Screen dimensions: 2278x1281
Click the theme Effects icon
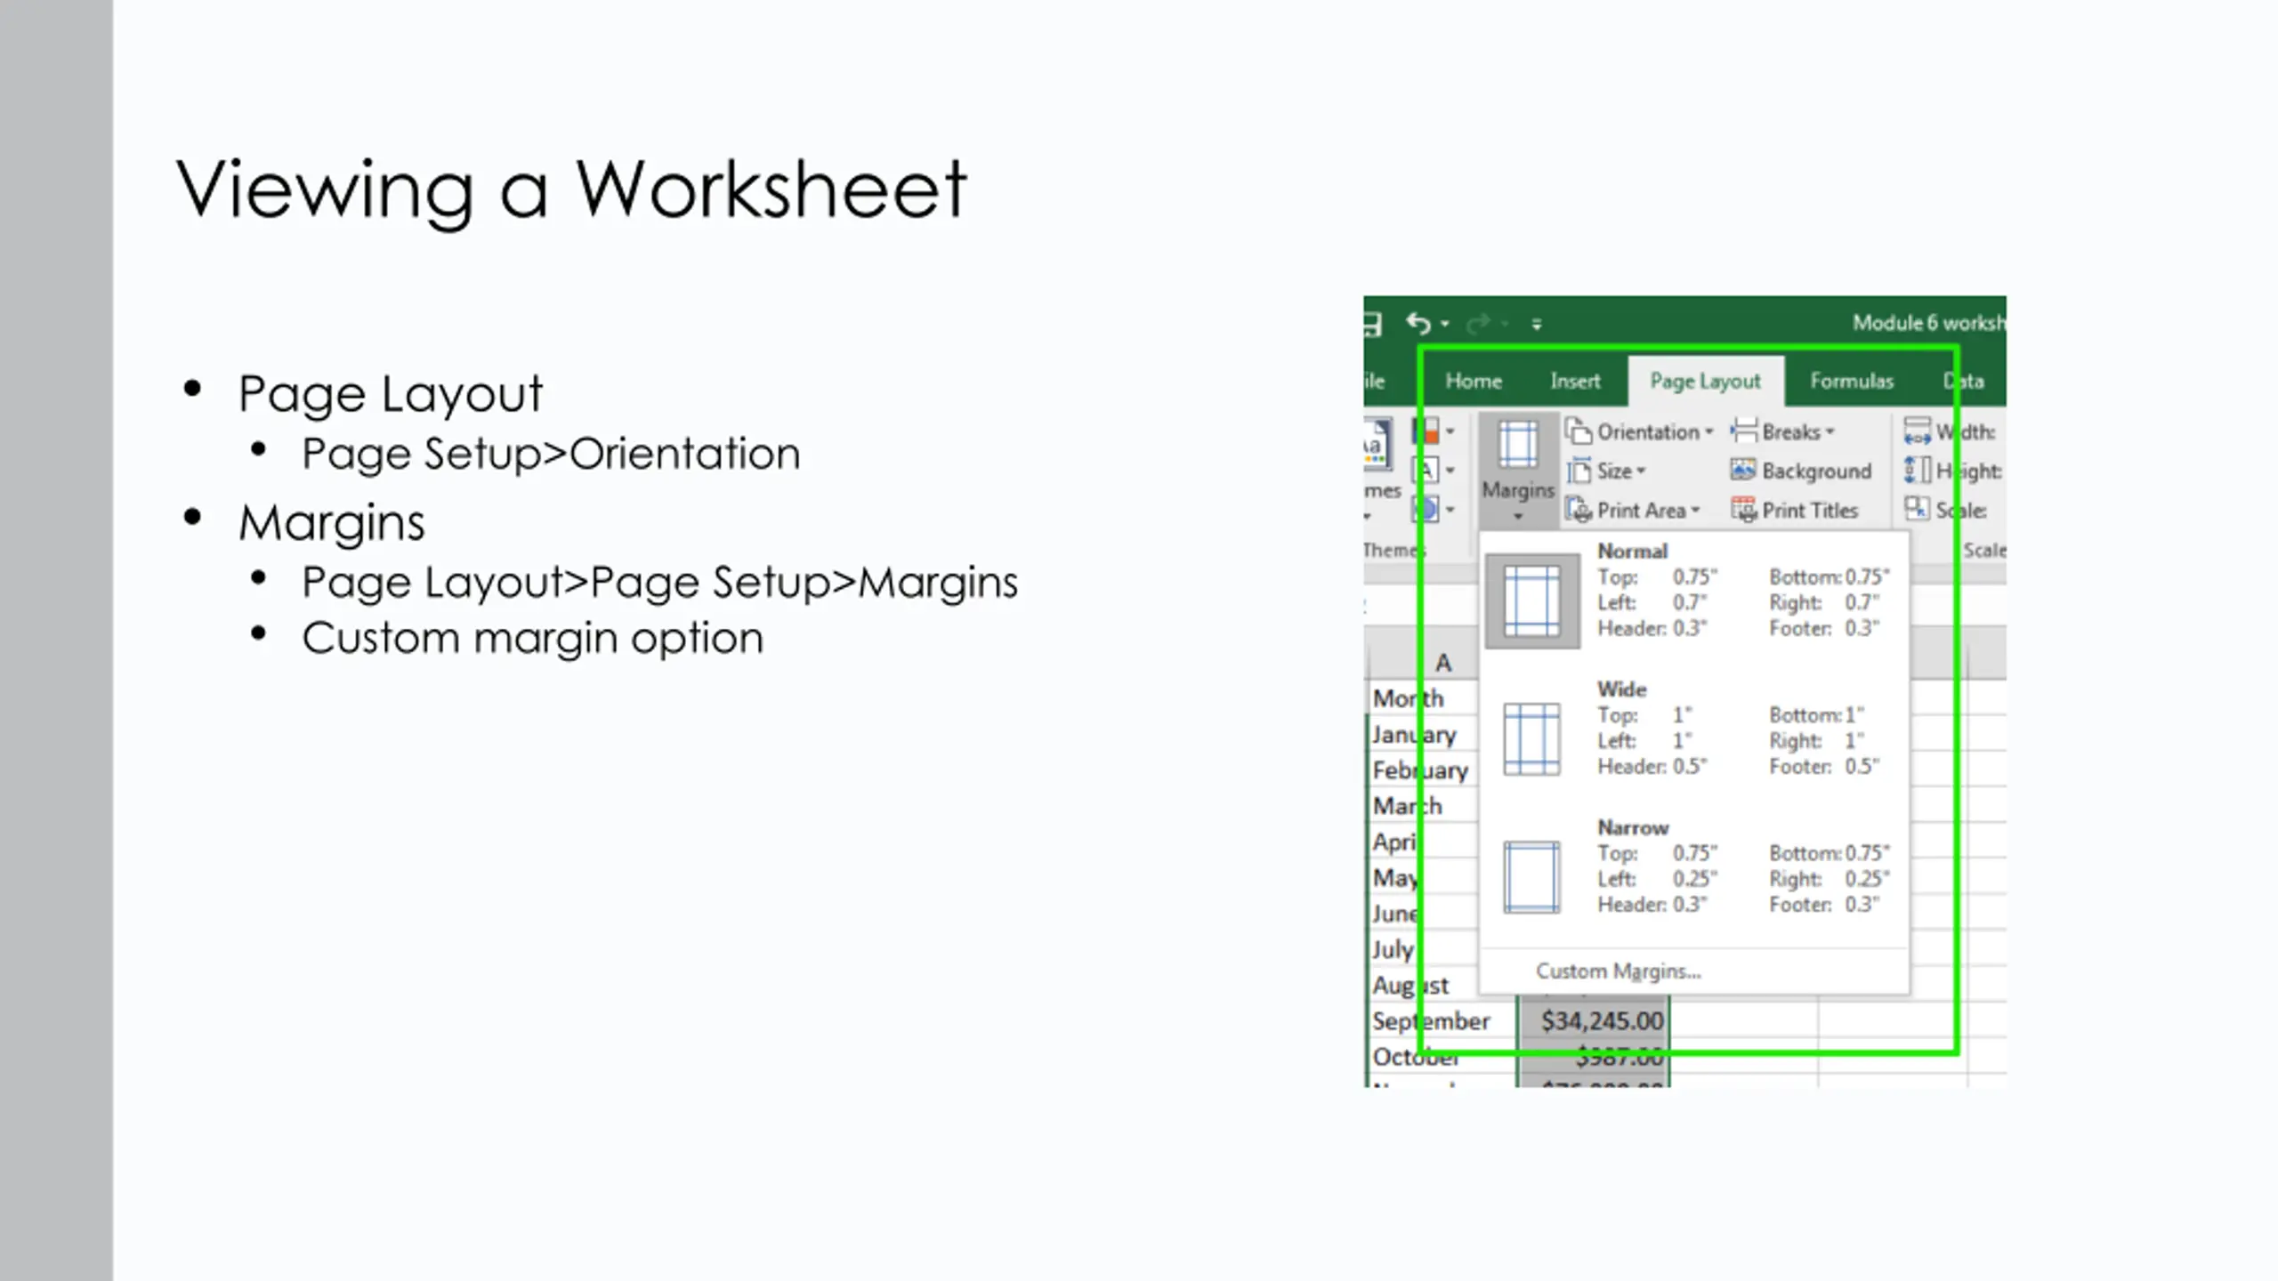pyautogui.click(x=1426, y=510)
